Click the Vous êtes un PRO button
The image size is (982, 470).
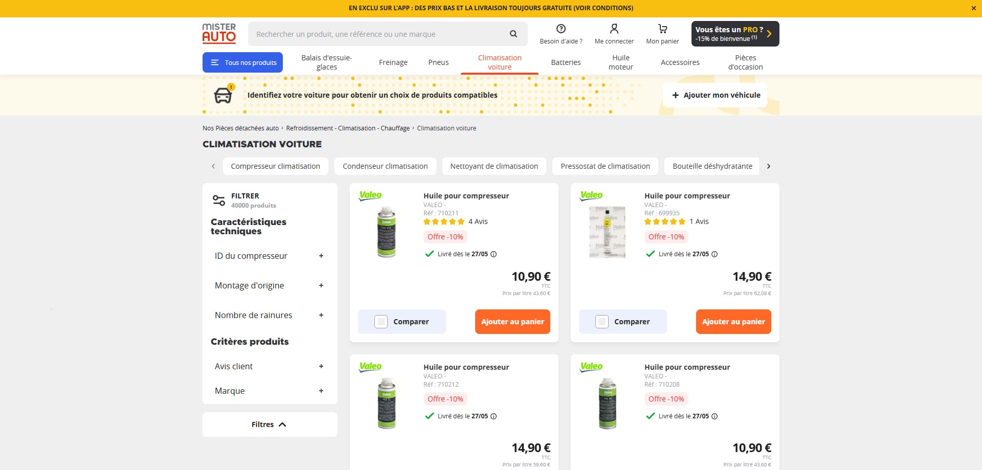tap(735, 34)
